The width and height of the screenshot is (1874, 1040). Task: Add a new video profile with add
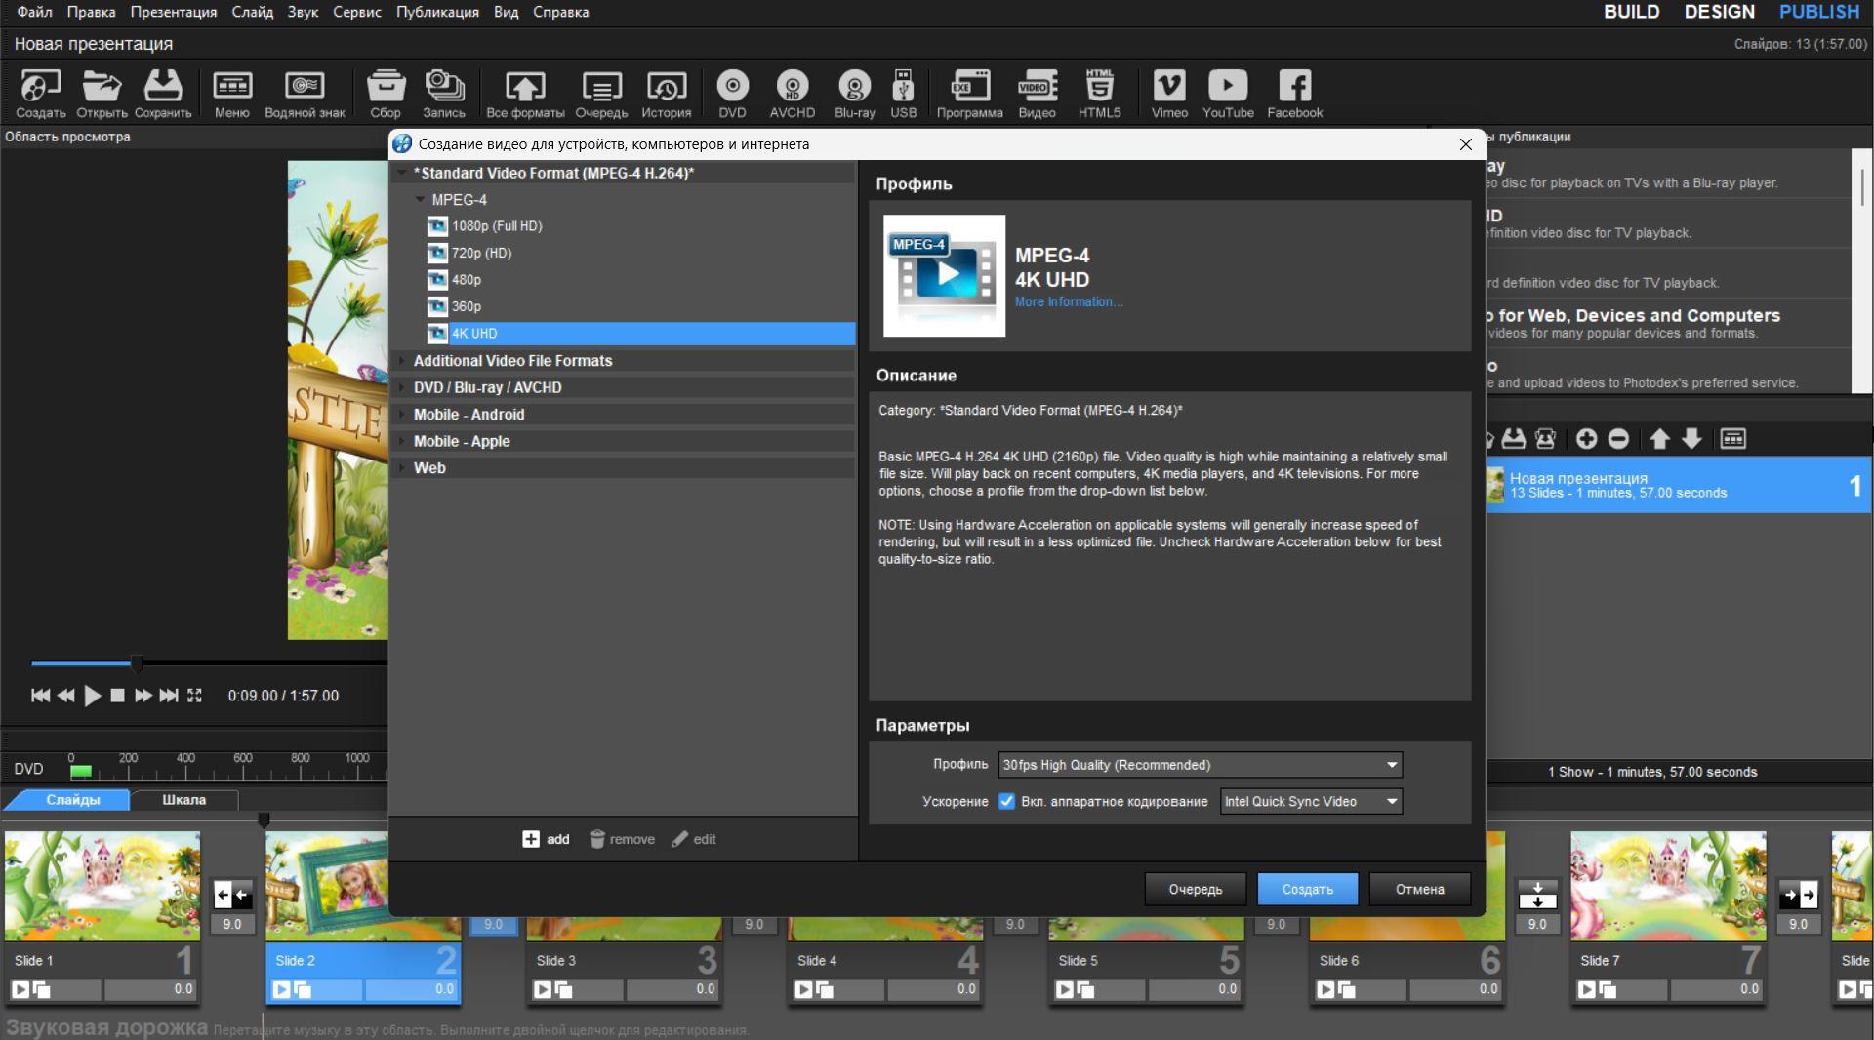point(546,839)
